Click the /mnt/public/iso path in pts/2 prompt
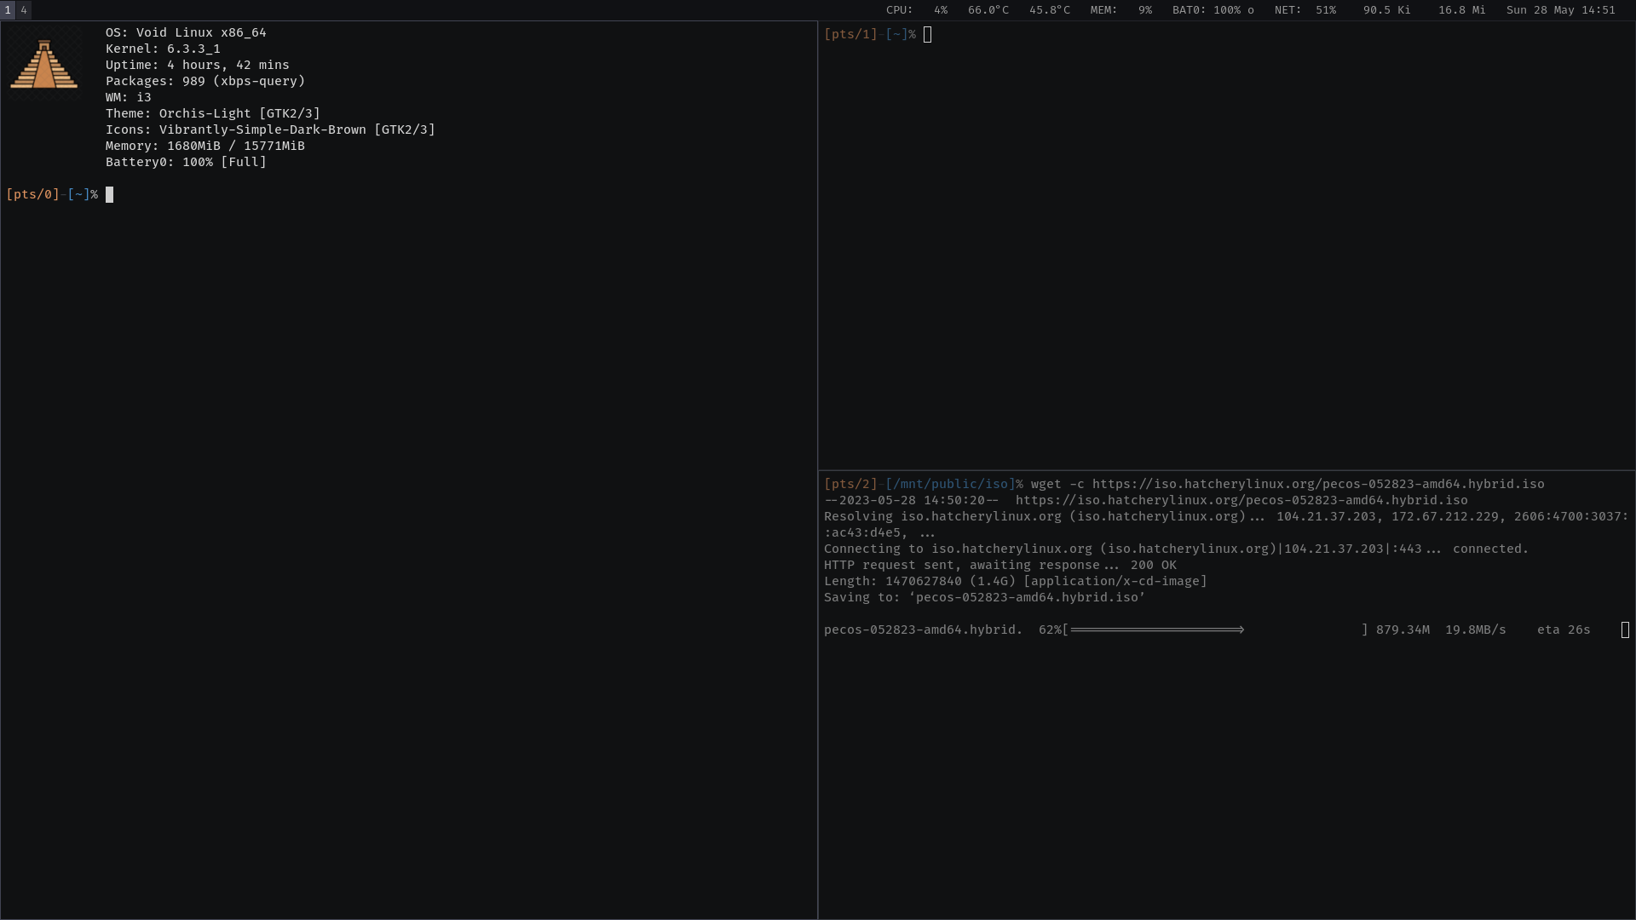The height and width of the screenshot is (920, 1636). pyautogui.click(x=950, y=485)
